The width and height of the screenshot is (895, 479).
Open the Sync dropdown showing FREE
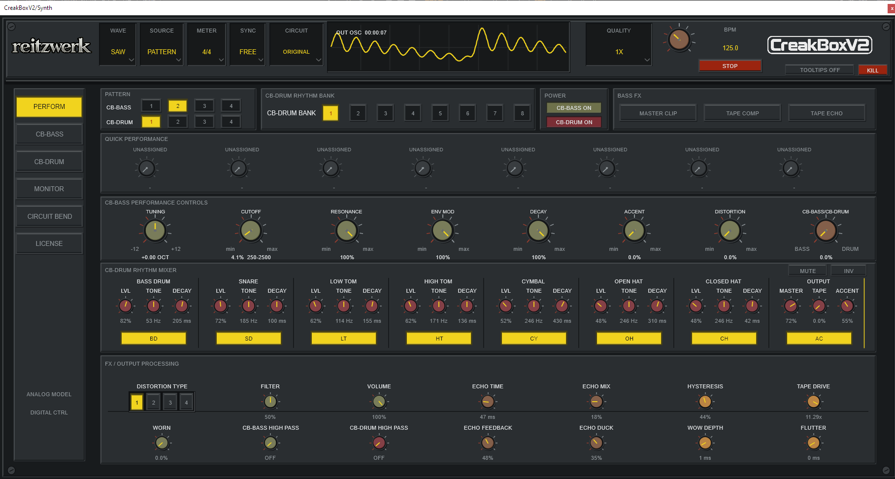pos(248,44)
